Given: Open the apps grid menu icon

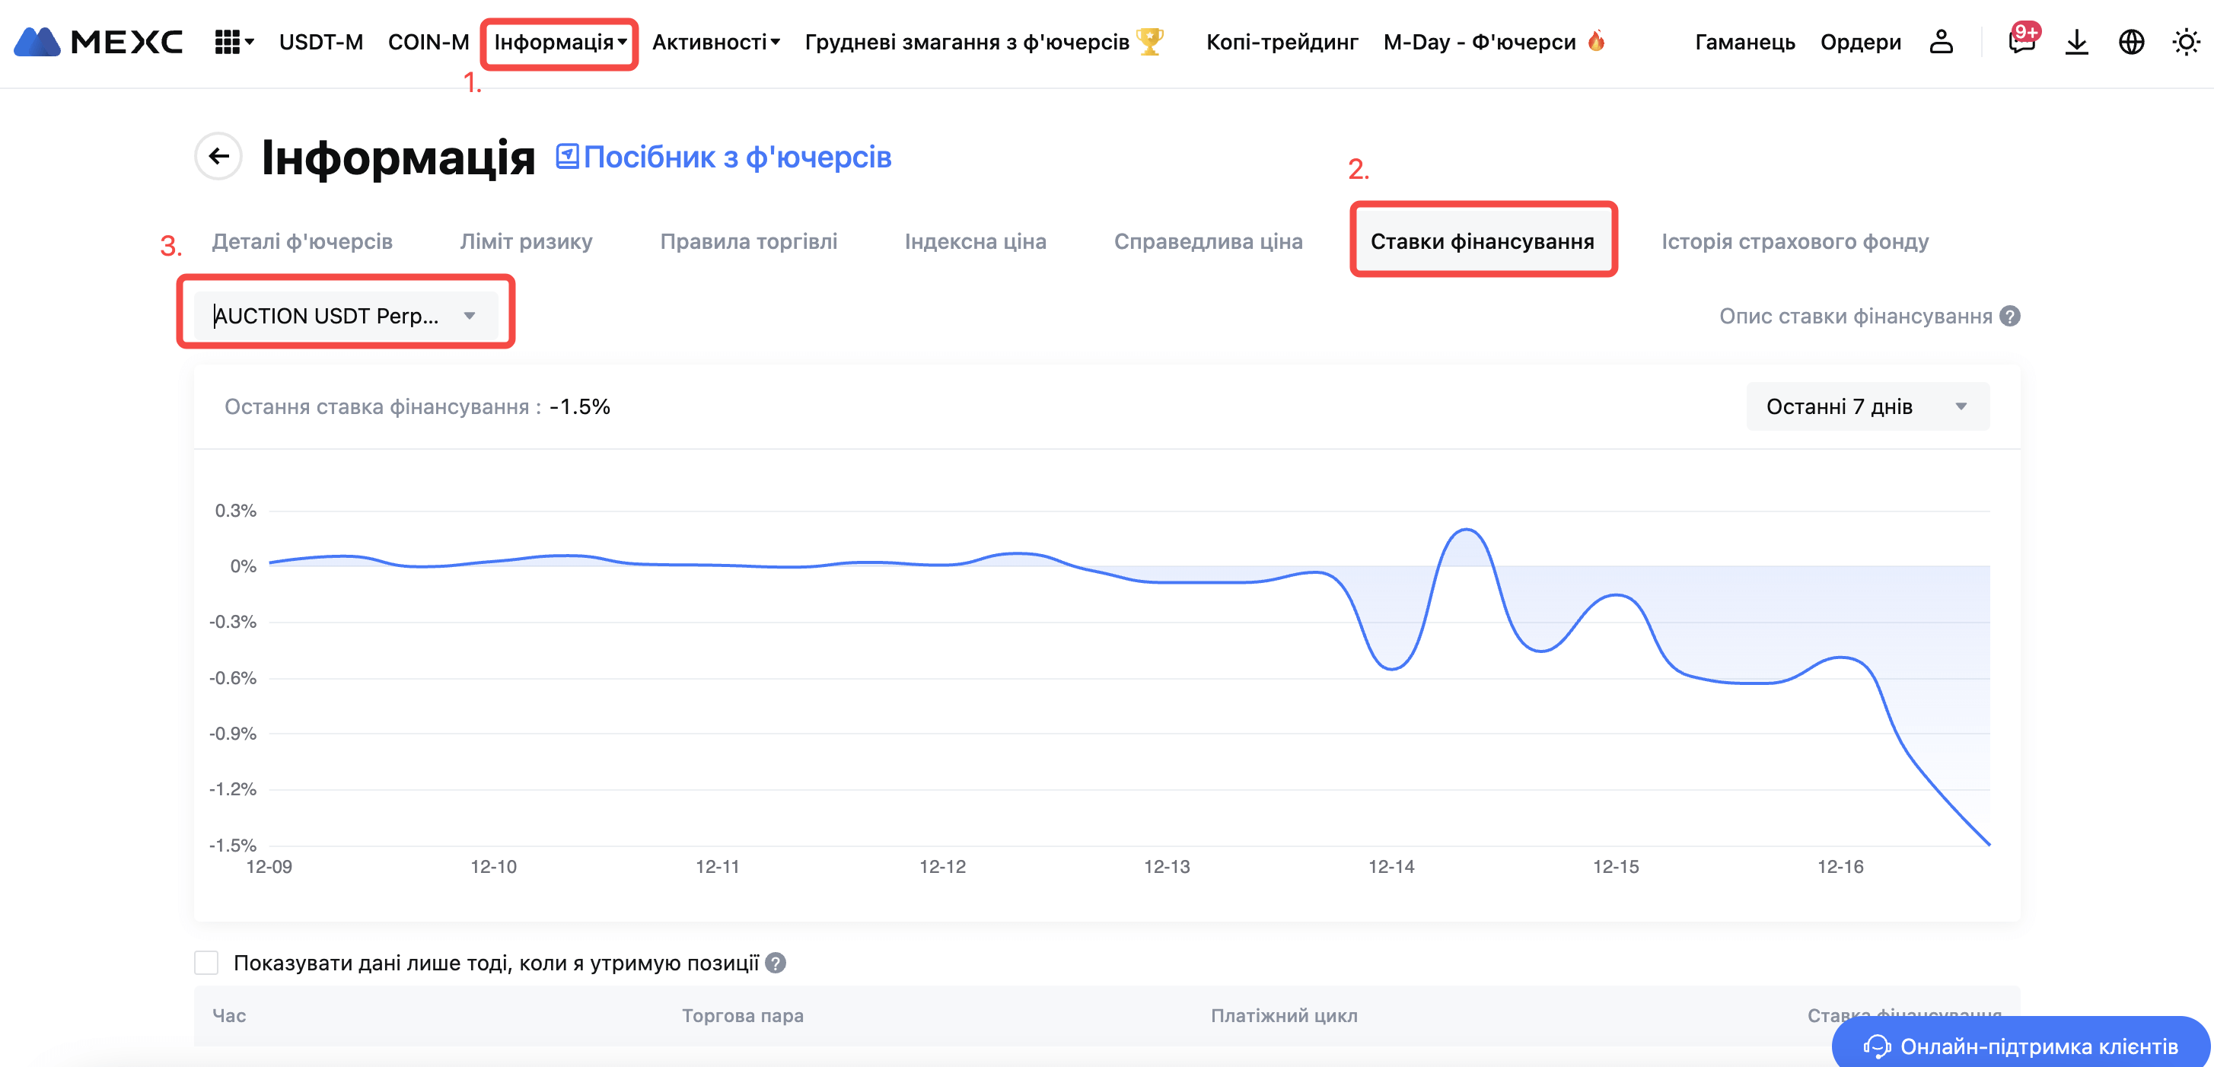Looking at the screenshot, I should [x=227, y=42].
